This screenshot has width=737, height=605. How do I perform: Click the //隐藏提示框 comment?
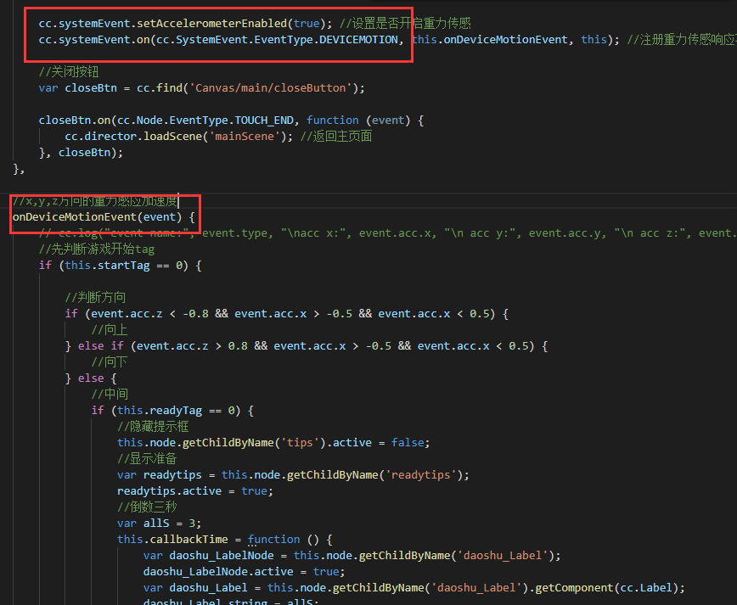pyautogui.click(x=153, y=427)
